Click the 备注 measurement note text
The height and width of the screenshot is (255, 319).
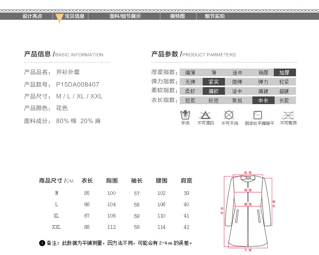[x=120, y=243]
